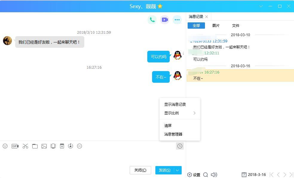The width and height of the screenshot is (294, 178).
Task: Click the 不在~ text inside the highlighted record entry
Action: [x=198, y=79]
